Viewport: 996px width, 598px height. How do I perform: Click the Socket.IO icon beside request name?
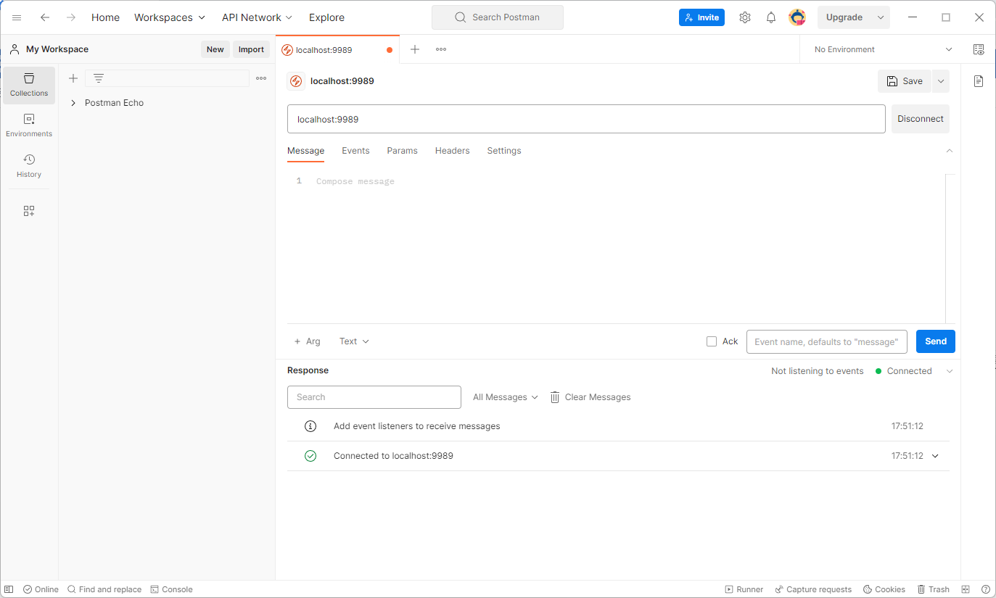pos(296,81)
